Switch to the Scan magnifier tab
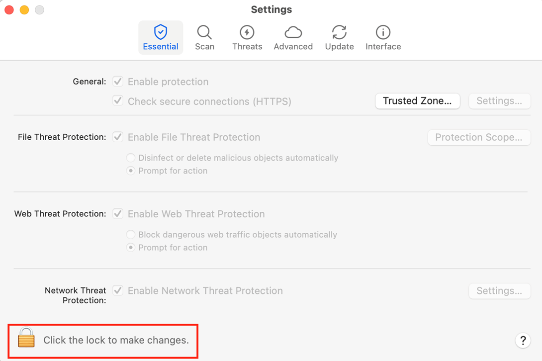Image resolution: width=542 pixels, height=361 pixels. coord(204,38)
